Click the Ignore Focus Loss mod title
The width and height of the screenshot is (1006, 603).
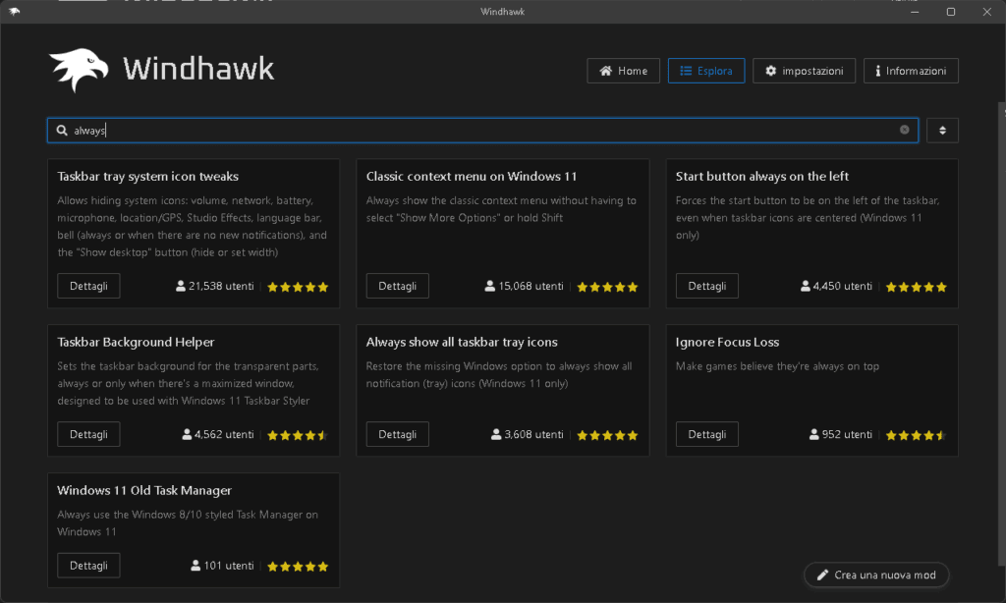pyautogui.click(x=727, y=343)
